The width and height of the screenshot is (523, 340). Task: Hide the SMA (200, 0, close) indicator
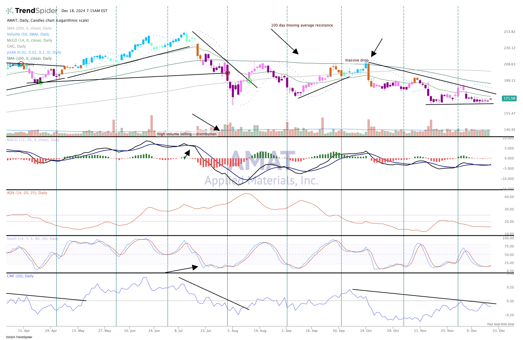[x=29, y=28]
